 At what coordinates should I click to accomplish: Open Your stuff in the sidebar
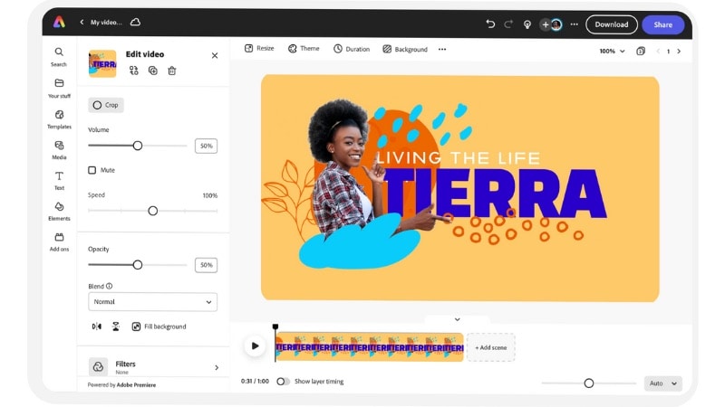click(x=59, y=88)
